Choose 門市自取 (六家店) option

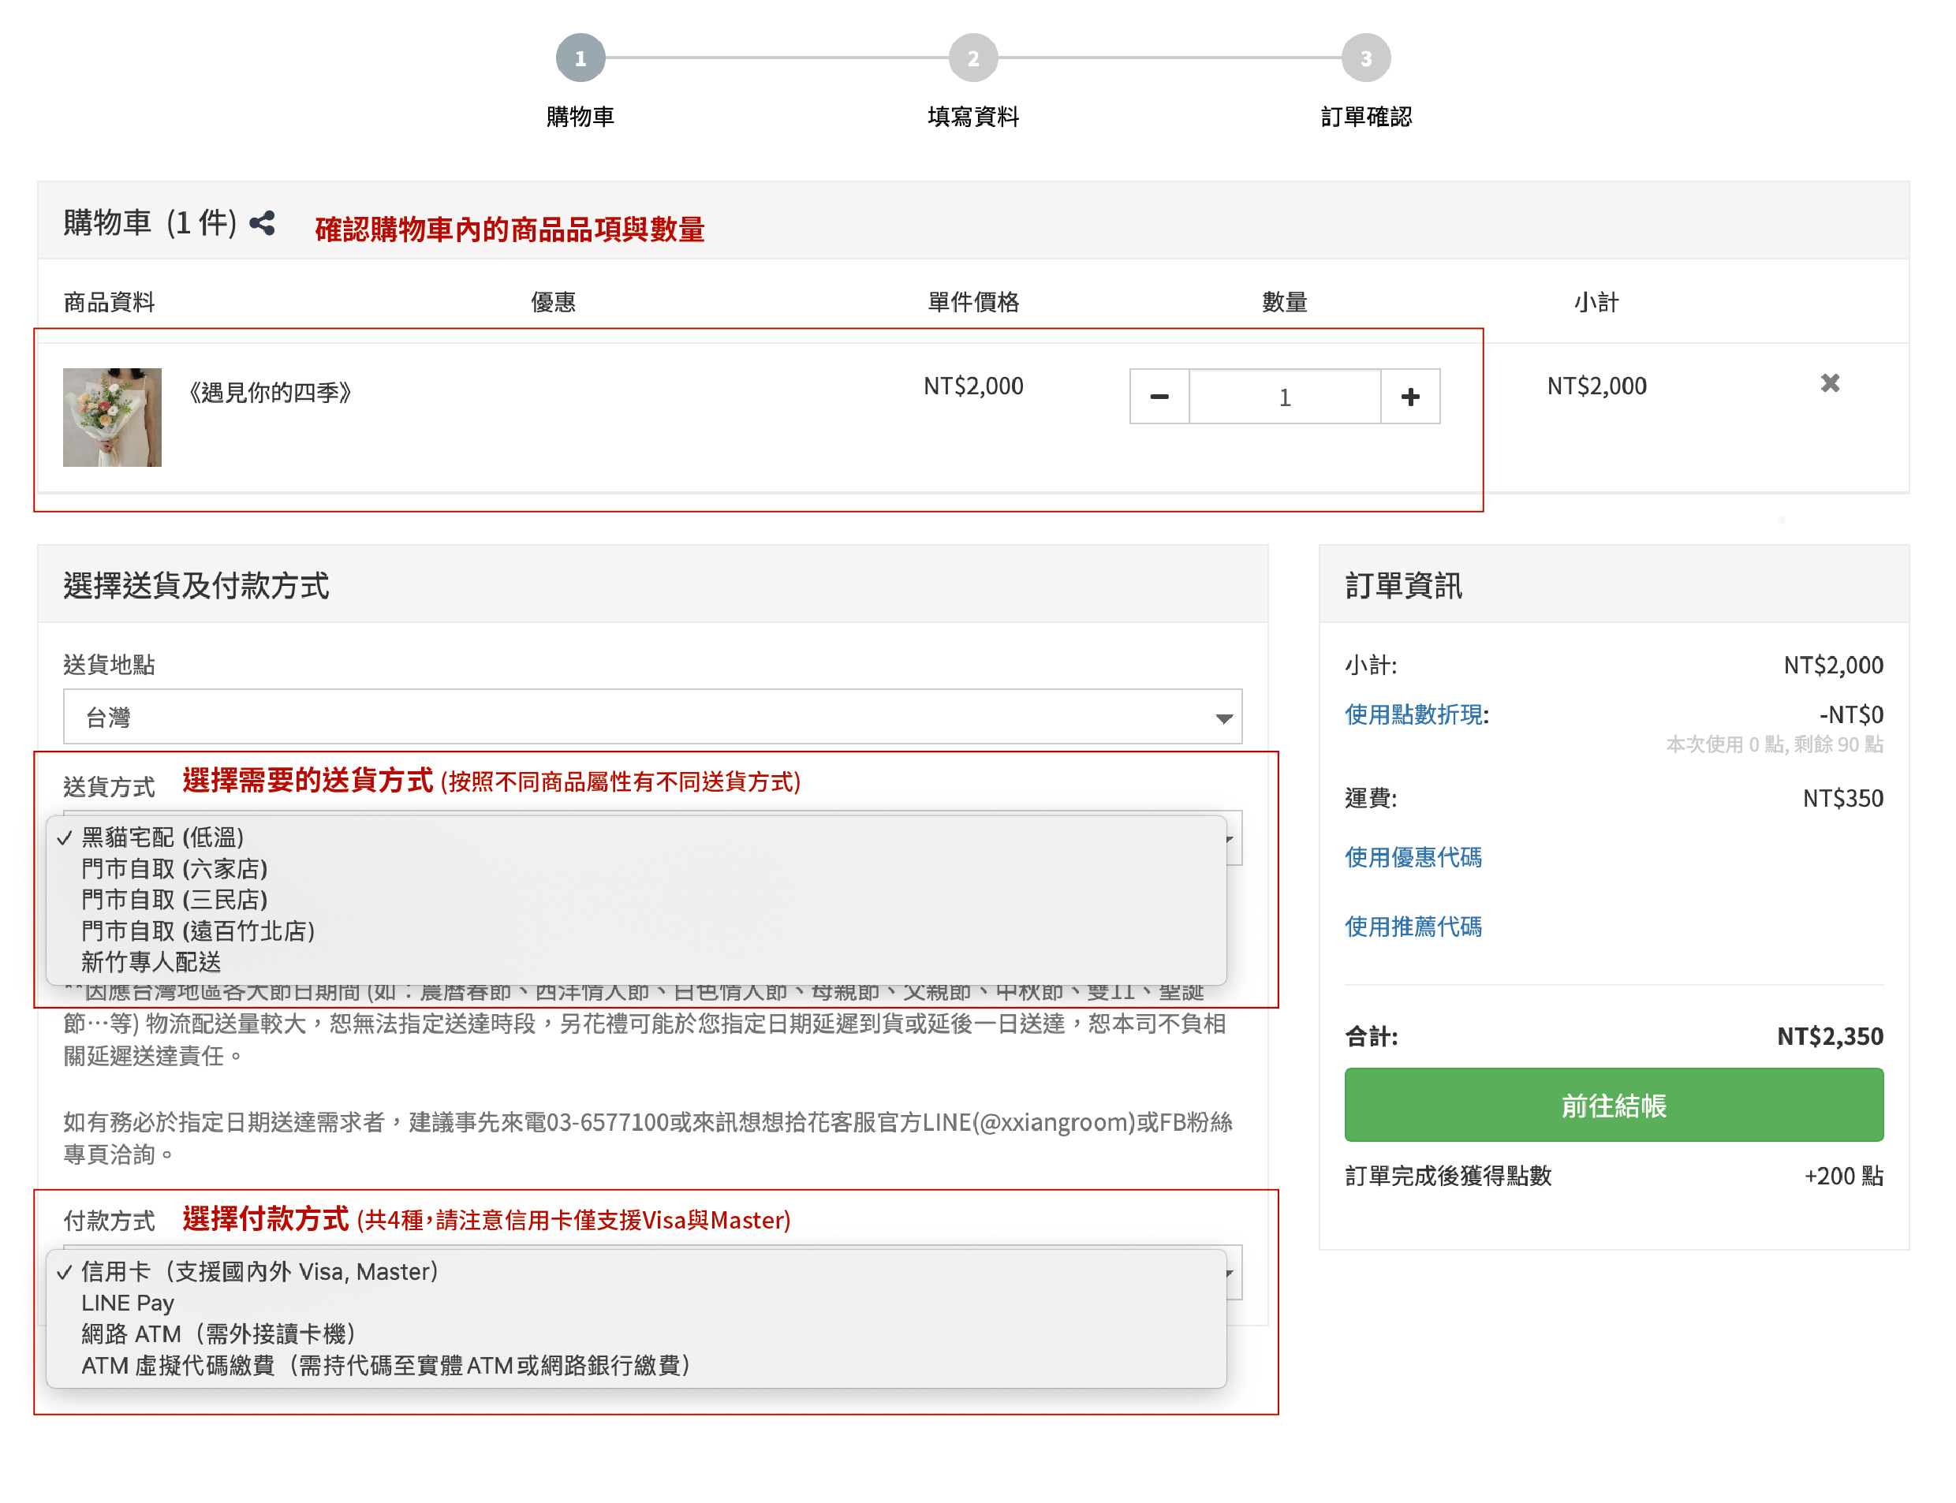(174, 869)
